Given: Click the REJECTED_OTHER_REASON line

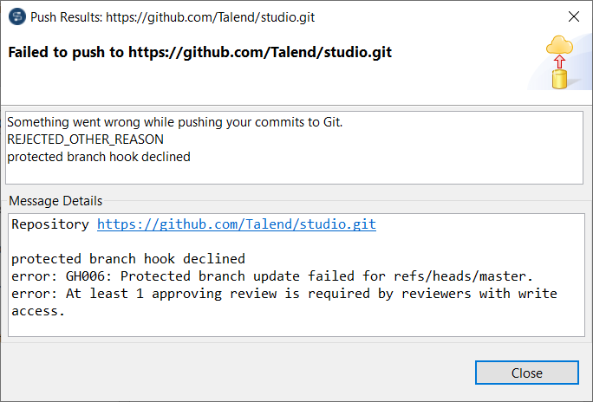Looking at the screenshot, I should tap(85, 139).
